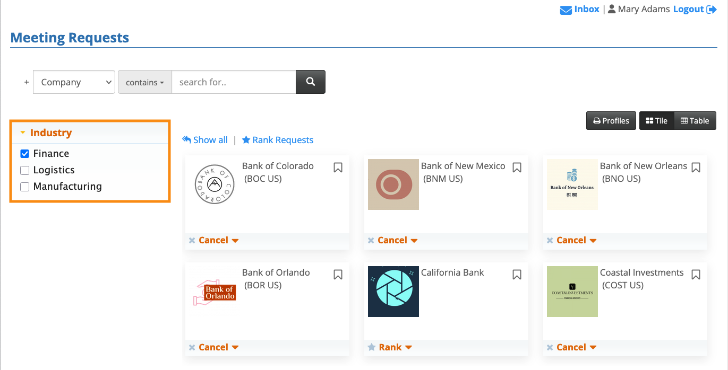Bookmark the Bank of Colorado tile
The image size is (728, 370).
click(x=338, y=168)
